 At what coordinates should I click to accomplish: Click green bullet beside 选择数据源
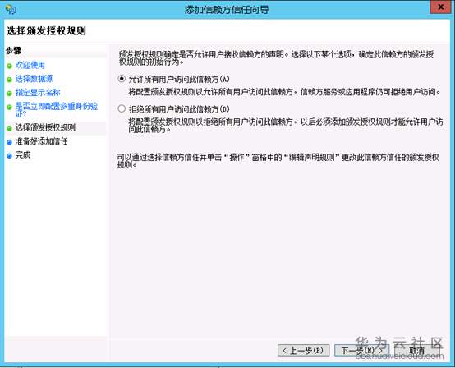[9, 80]
